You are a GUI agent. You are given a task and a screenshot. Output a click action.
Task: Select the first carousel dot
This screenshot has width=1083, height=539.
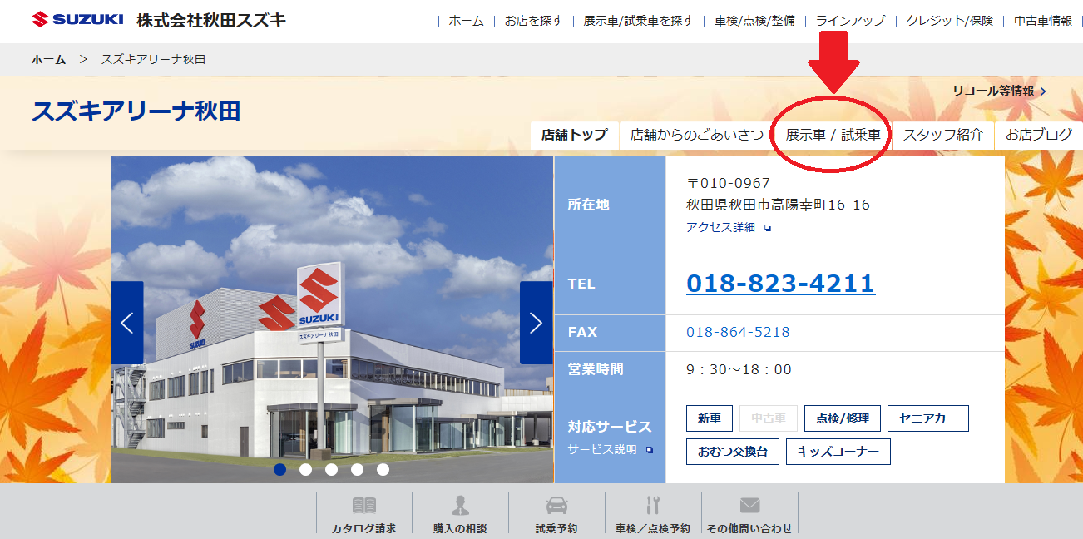pyautogui.click(x=279, y=469)
